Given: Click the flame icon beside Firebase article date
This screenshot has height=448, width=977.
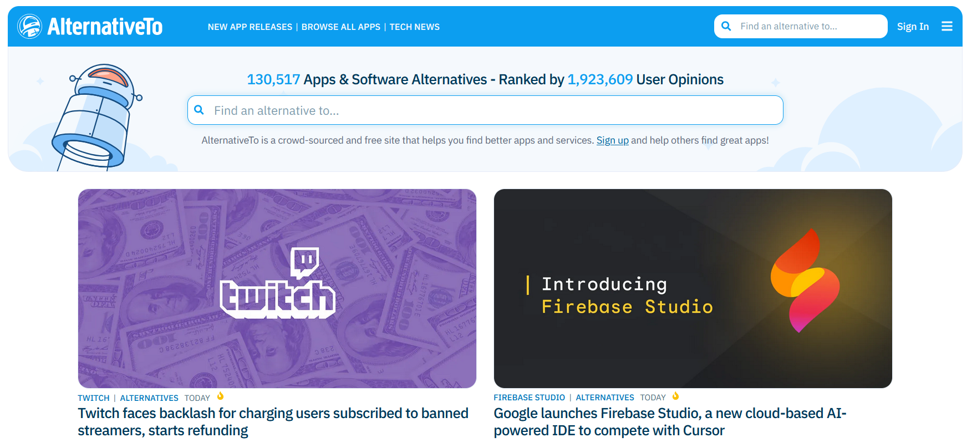Looking at the screenshot, I should (x=675, y=396).
